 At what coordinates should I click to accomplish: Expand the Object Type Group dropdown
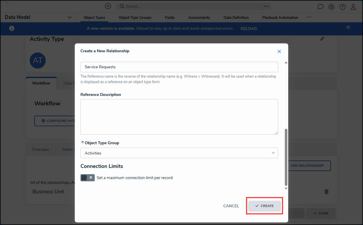[179, 153]
